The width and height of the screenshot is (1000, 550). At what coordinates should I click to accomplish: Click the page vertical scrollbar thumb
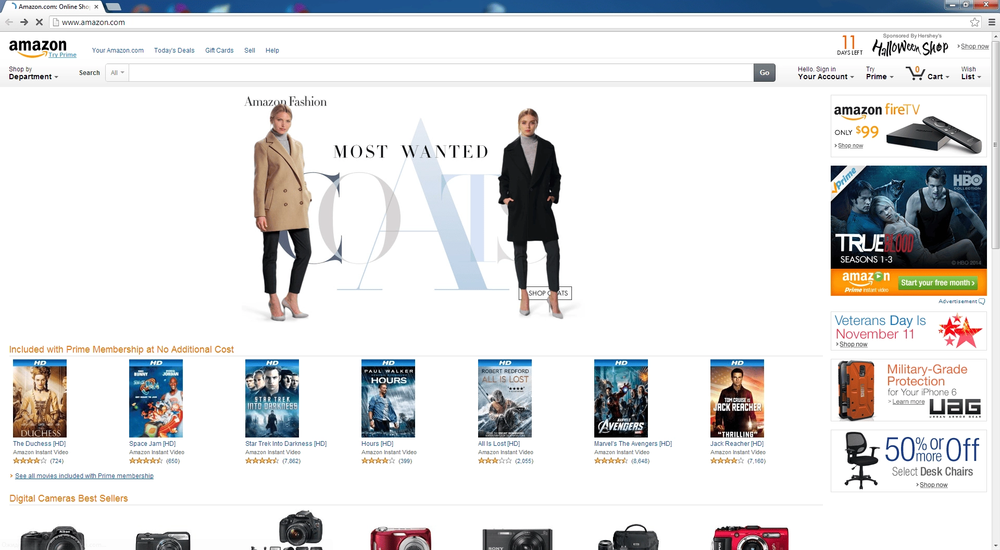click(x=995, y=144)
